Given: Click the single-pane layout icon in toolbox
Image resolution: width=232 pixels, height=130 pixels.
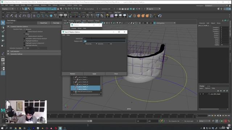Looking at the screenshot, I should [x=3, y=60].
